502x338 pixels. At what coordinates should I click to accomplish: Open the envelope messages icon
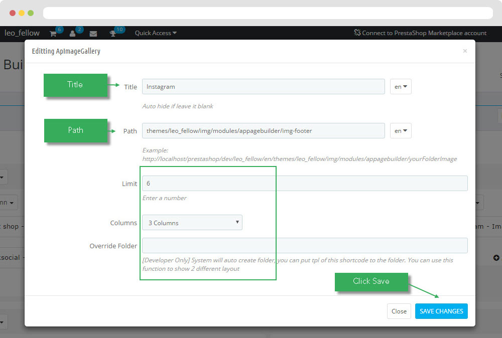[x=93, y=34]
